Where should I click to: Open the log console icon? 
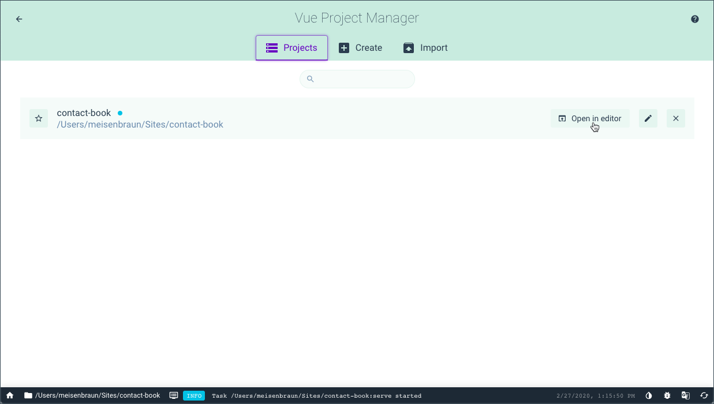[174, 395]
